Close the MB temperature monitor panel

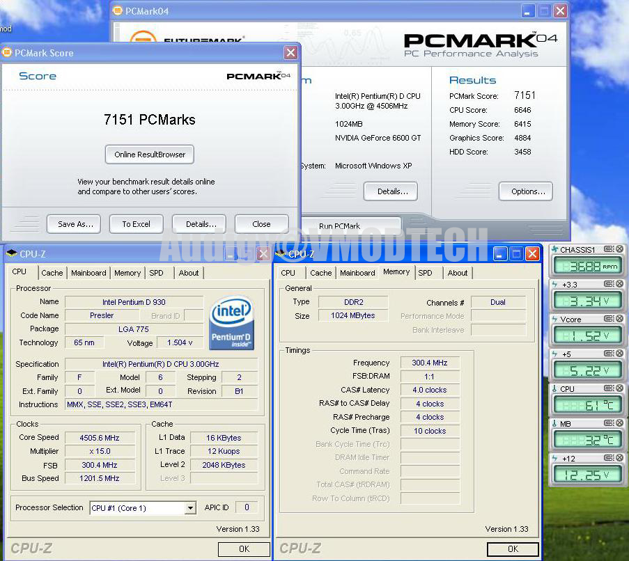[620, 424]
